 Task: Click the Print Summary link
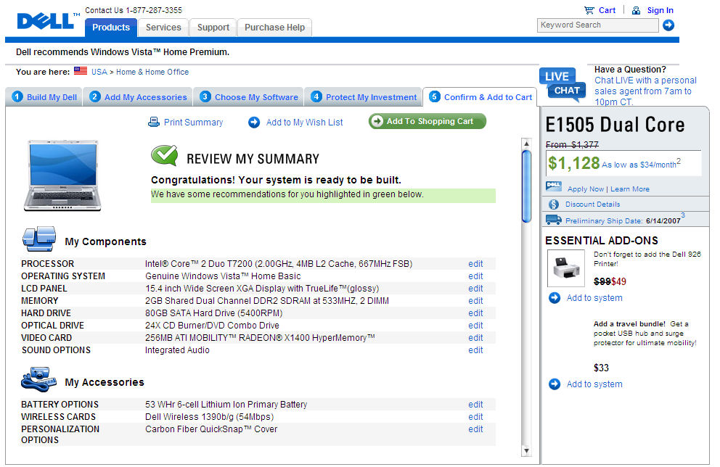tap(193, 123)
